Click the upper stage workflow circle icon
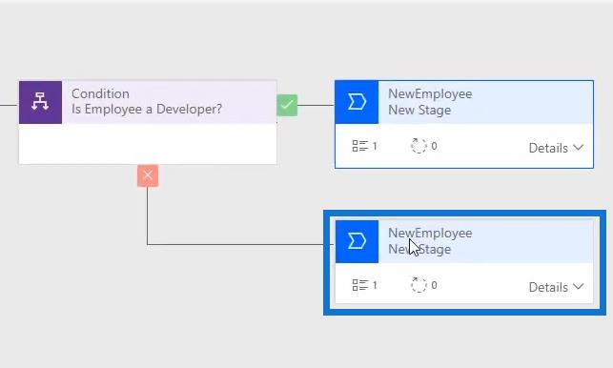This screenshot has width=613, height=368. 419,146
